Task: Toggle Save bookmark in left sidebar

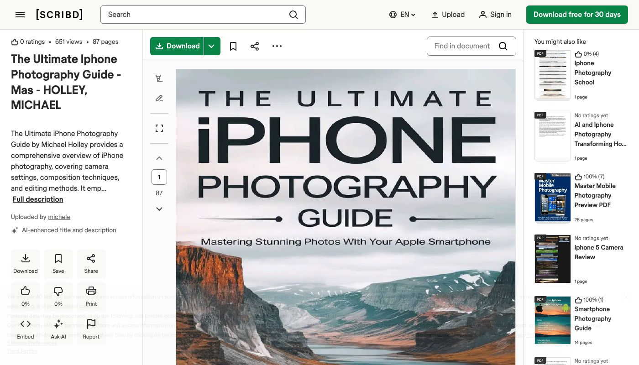Action: [x=58, y=264]
